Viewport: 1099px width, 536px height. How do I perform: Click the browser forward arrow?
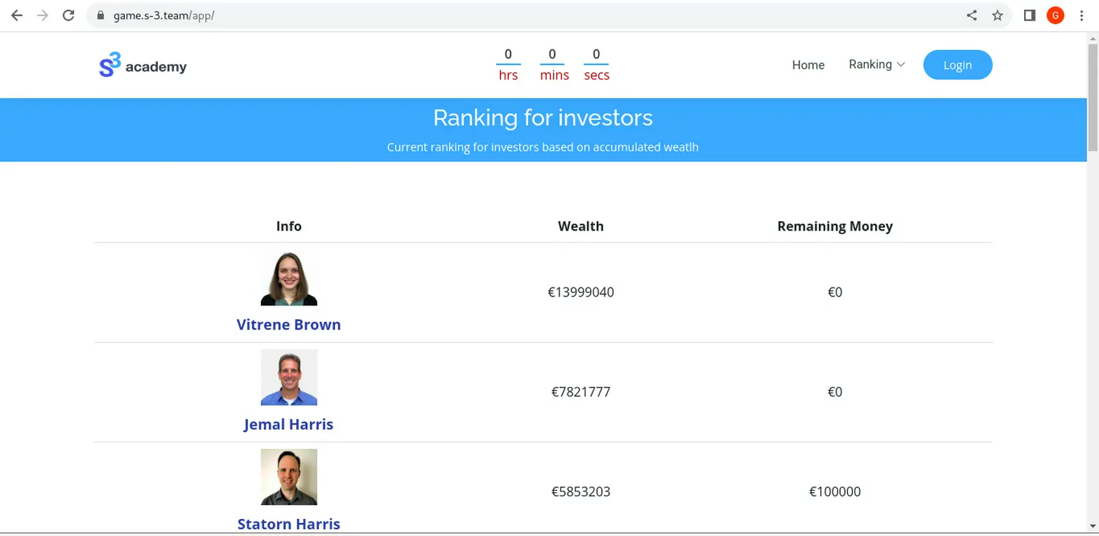coord(43,15)
